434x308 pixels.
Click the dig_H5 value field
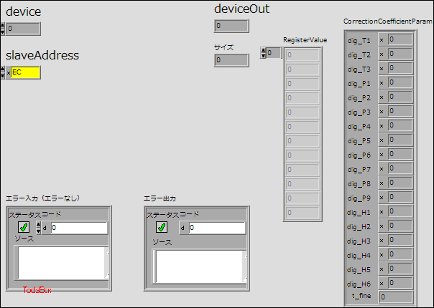pos(400,269)
